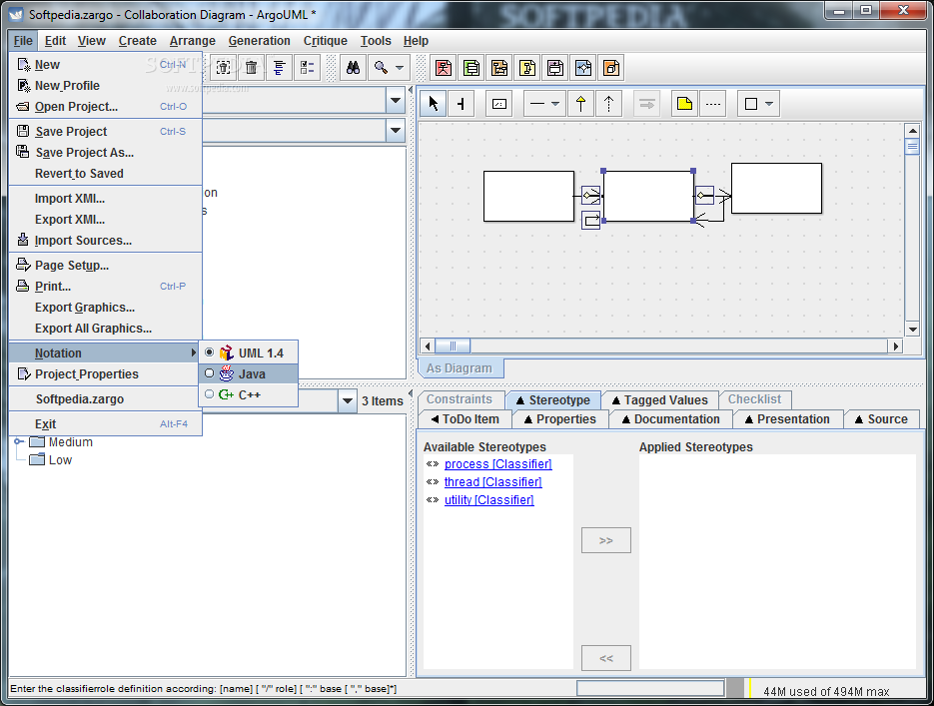
Task: Switch to the Documentation tab
Action: [670, 419]
